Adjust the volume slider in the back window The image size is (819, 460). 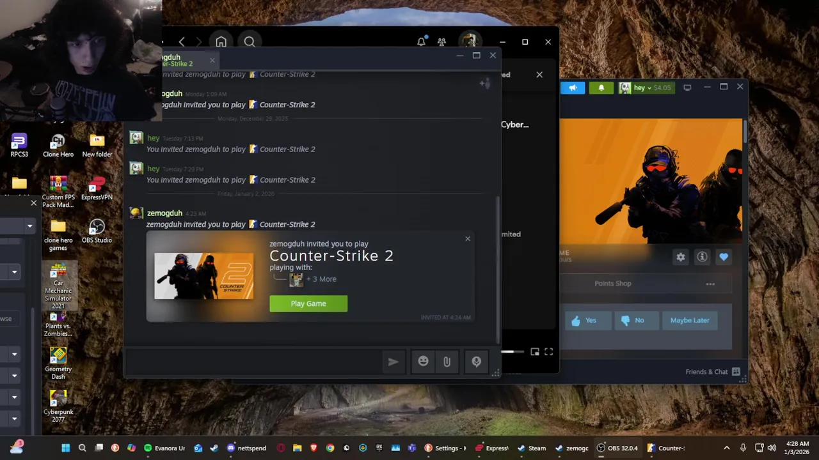coord(512,352)
